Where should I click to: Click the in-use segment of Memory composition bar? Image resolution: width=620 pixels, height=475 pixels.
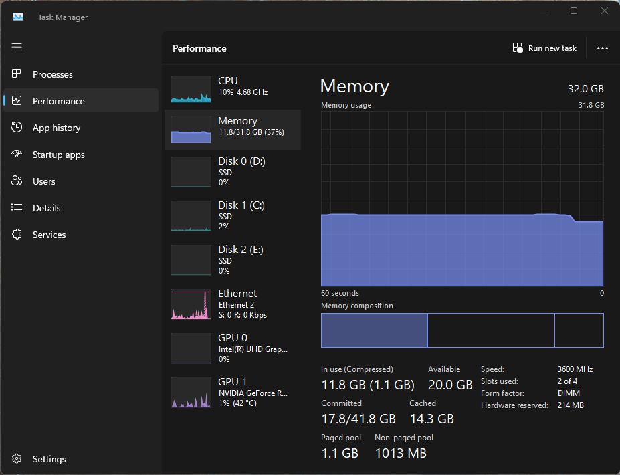click(x=374, y=330)
